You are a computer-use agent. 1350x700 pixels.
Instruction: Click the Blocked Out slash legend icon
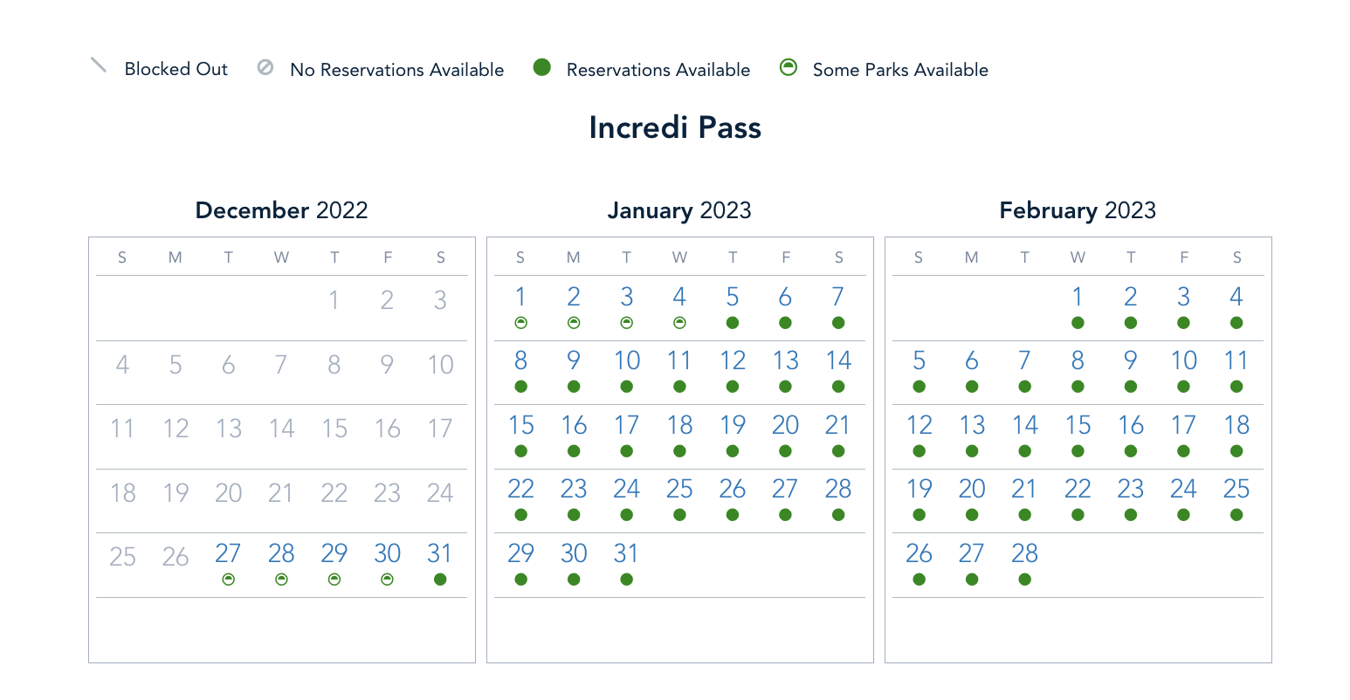(99, 66)
